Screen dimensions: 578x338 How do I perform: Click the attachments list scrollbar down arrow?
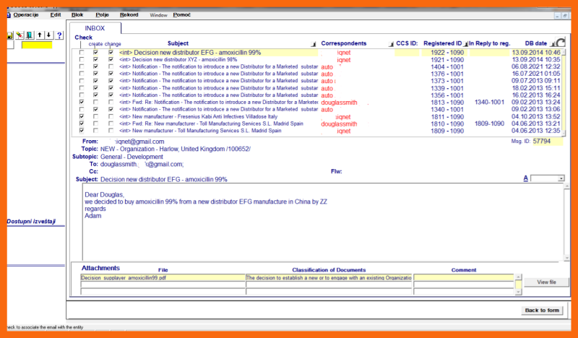(518, 292)
